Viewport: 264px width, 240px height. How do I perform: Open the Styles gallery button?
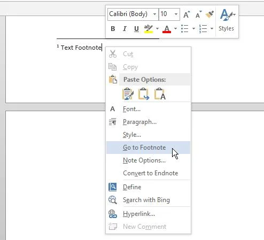pos(227,20)
